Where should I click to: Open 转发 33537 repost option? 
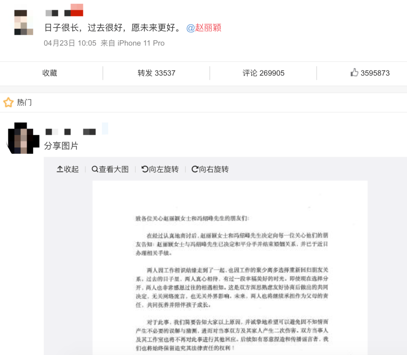click(x=156, y=73)
